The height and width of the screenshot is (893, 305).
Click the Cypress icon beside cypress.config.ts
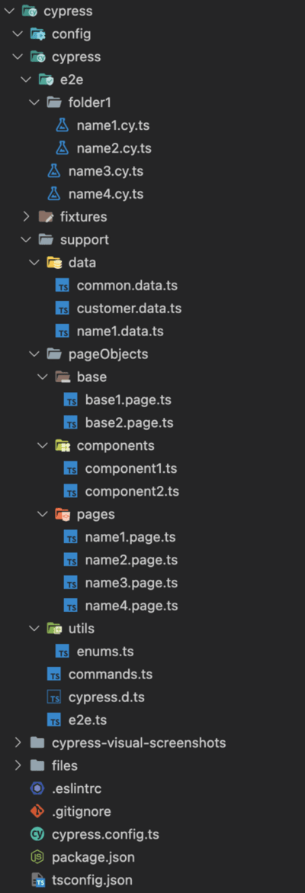37,834
